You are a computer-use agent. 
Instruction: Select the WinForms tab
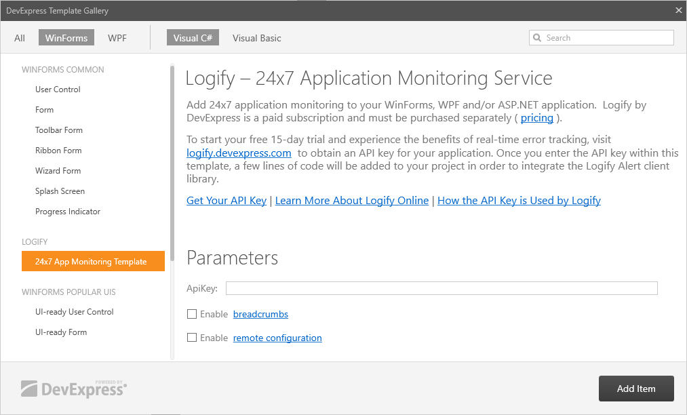(x=66, y=38)
